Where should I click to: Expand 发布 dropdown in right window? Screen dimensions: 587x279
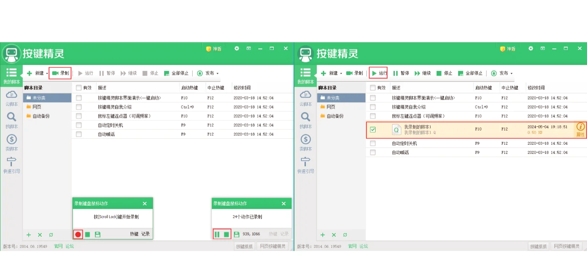point(511,74)
